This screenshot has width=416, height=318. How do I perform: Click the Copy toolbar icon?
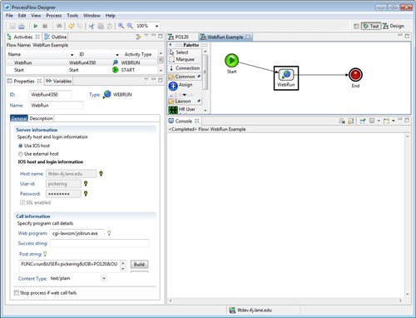(x=101, y=26)
